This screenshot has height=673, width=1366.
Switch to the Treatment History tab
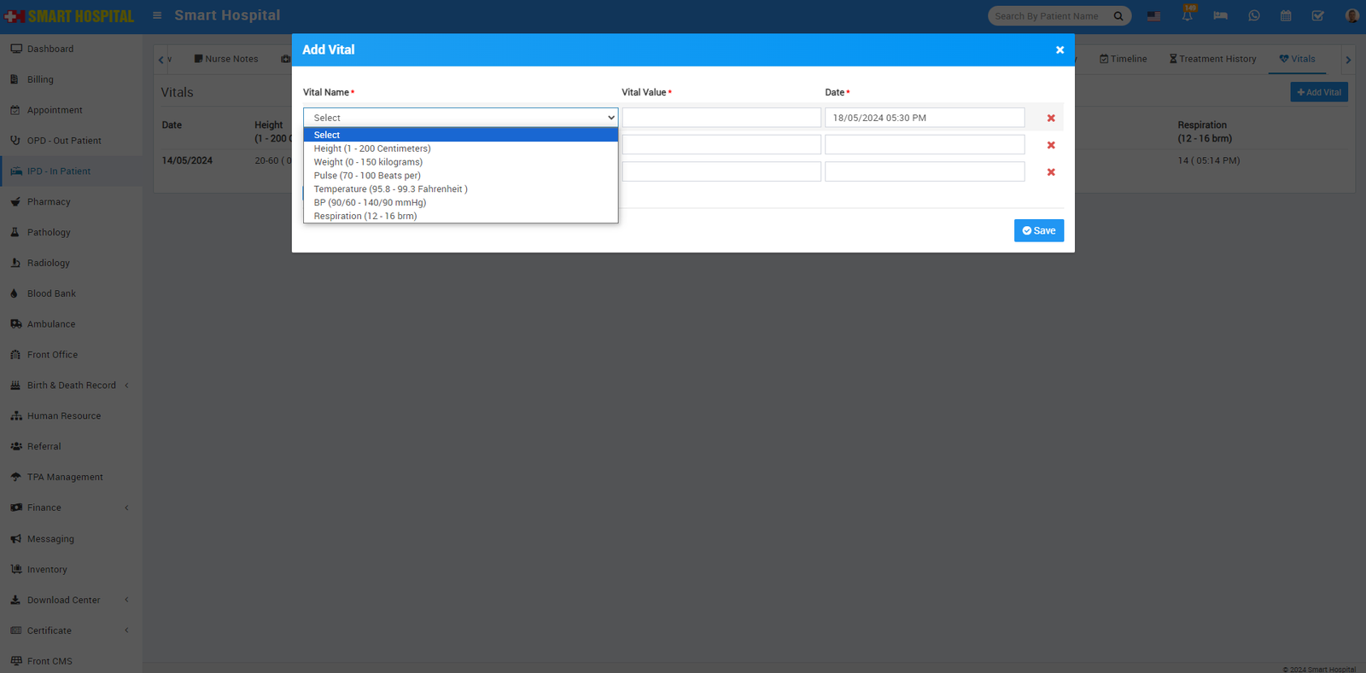(1212, 59)
